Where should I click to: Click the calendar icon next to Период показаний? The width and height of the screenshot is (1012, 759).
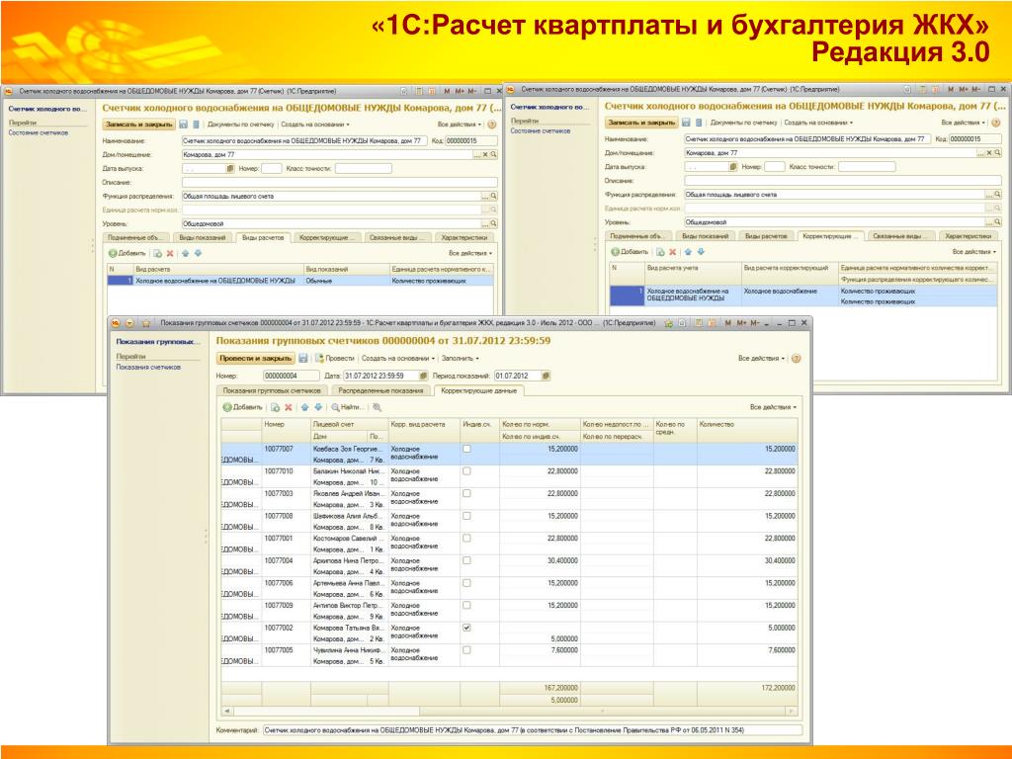[x=546, y=376]
